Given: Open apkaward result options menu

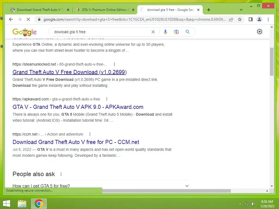Looking at the screenshot, I should pyautogui.click(x=107, y=99).
